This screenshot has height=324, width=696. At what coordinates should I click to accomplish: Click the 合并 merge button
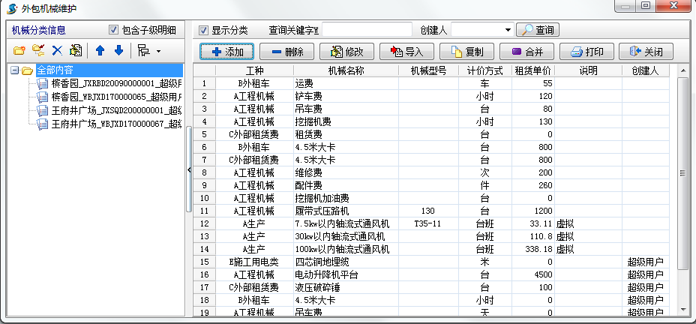coord(526,52)
